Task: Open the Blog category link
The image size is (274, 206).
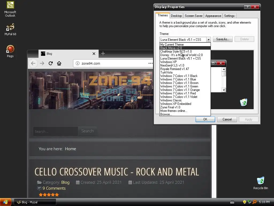Action: point(65,182)
